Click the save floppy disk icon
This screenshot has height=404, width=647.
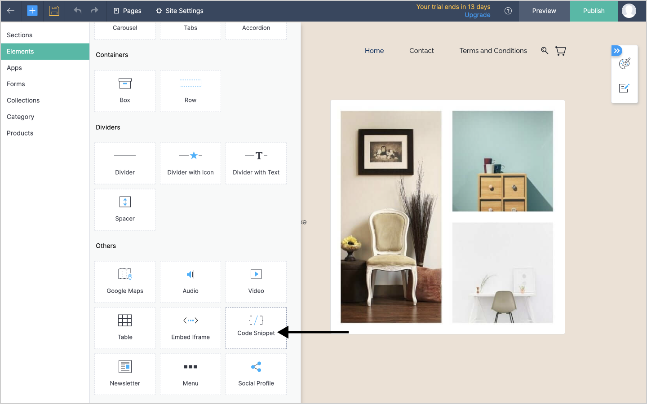click(x=54, y=11)
